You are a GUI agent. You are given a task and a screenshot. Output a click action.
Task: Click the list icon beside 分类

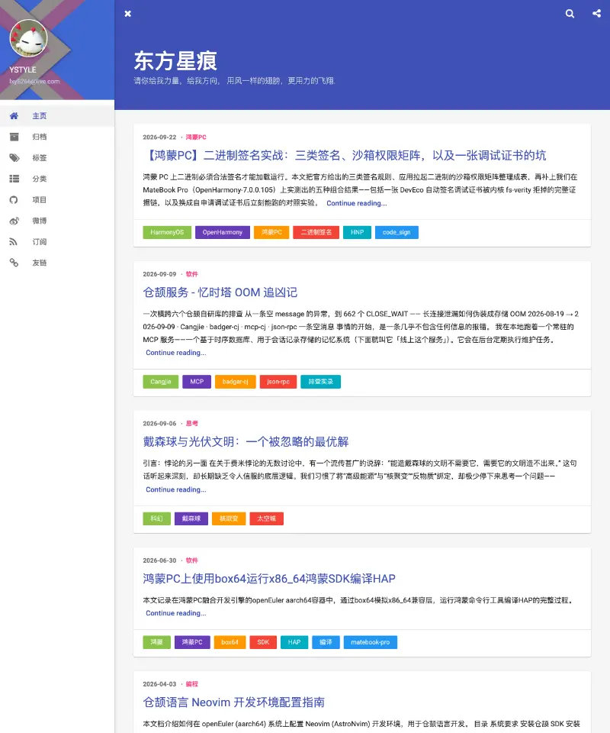pyautogui.click(x=14, y=179)
